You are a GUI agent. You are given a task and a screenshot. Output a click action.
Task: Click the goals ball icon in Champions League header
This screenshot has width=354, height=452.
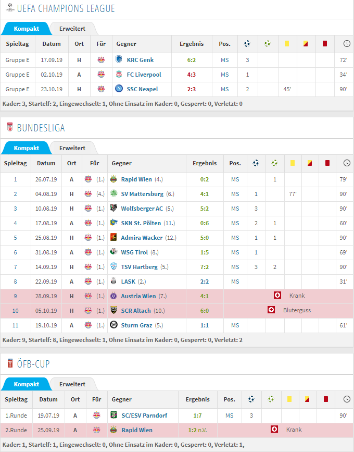coord(247,43)
